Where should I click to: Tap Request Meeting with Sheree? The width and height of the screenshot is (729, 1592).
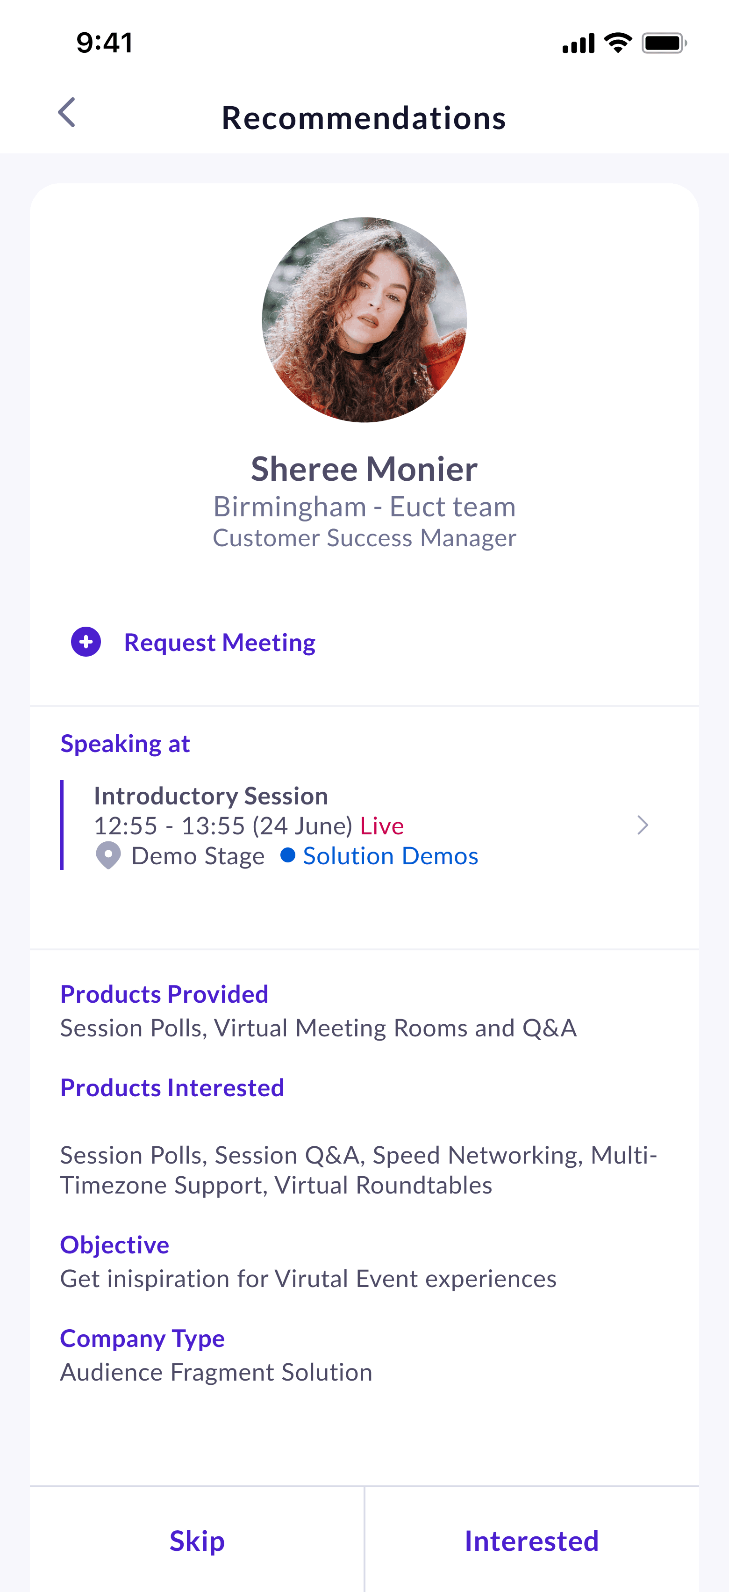click(219, 643)
